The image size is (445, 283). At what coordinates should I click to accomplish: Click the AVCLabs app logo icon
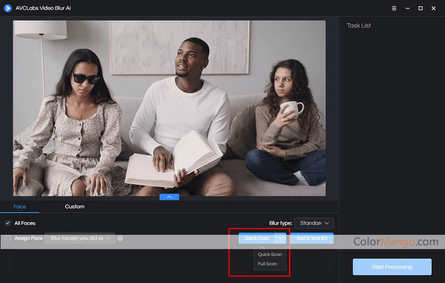click(x=8, y=8)
